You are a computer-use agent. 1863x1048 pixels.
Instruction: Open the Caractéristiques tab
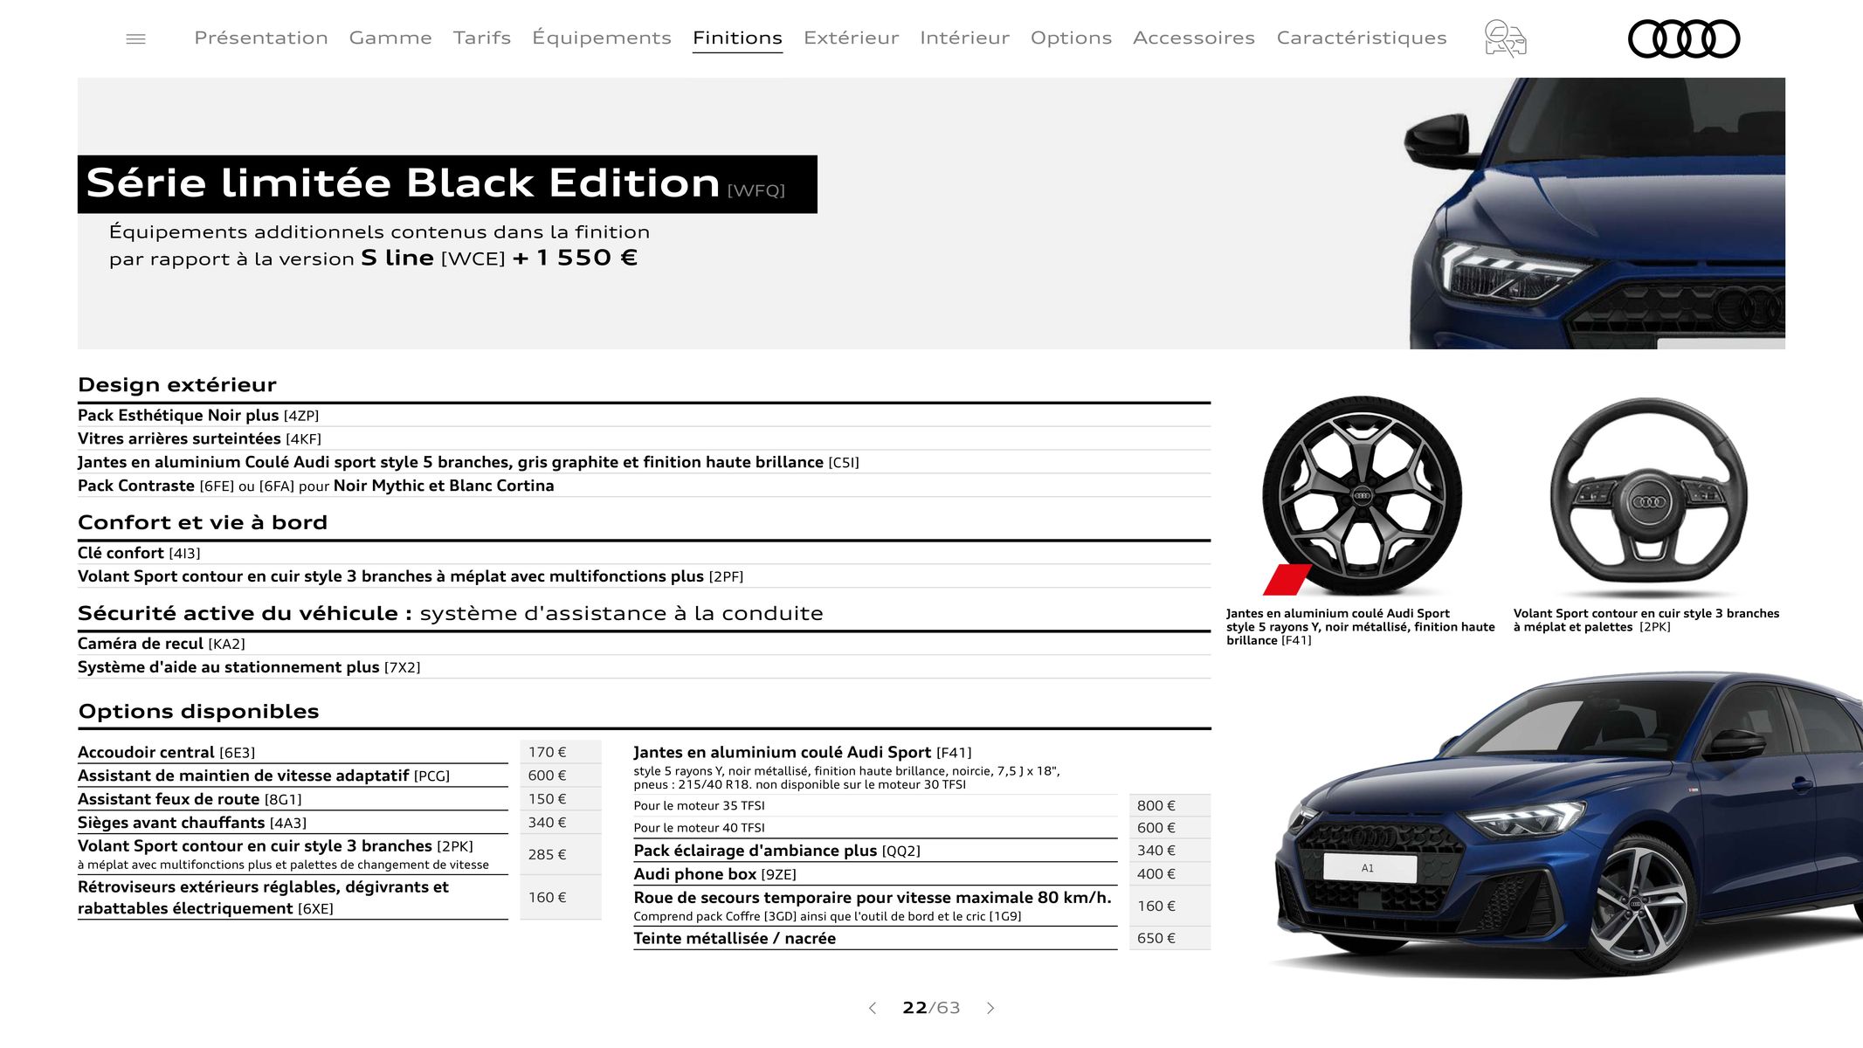point(1362,38)
